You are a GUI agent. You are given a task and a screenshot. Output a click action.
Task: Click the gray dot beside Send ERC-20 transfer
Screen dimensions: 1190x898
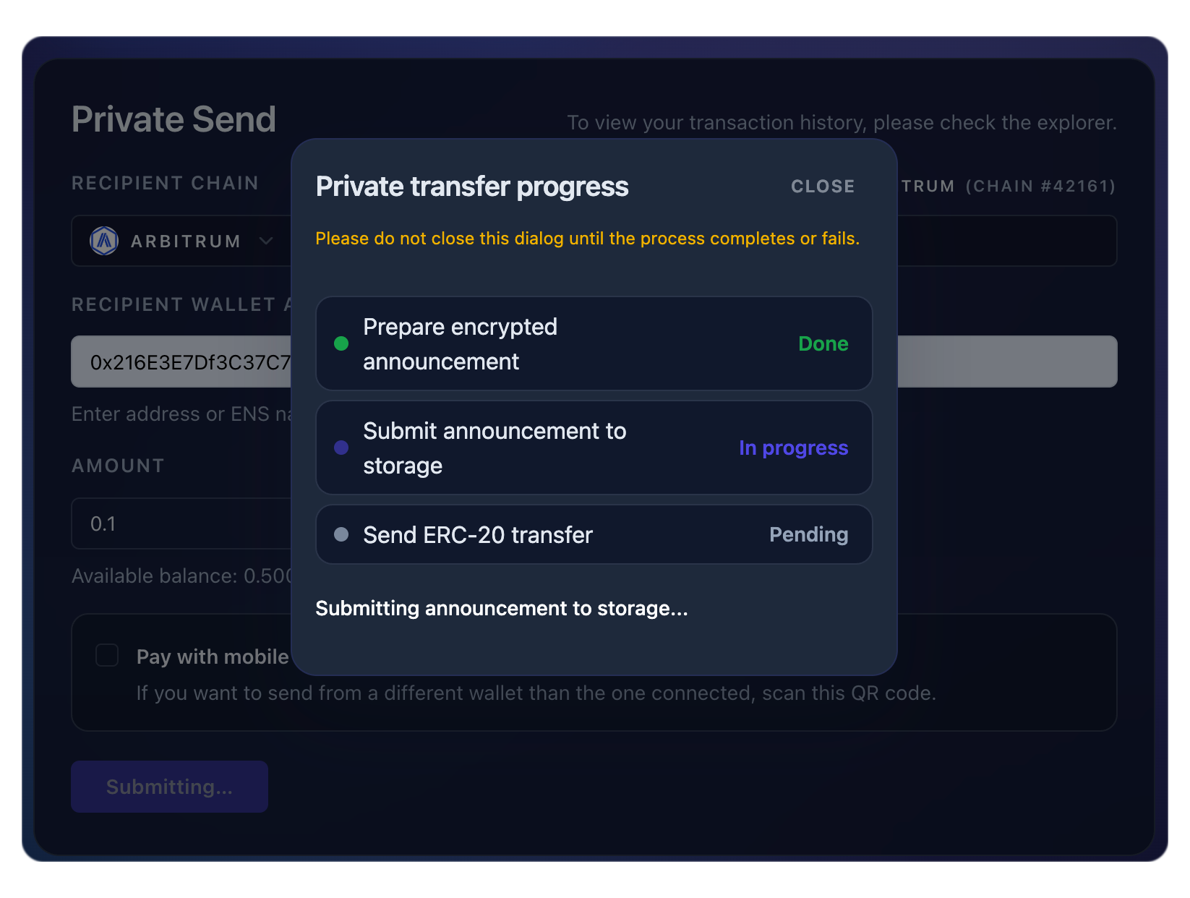pyautogui.click(x=341, y=534)
